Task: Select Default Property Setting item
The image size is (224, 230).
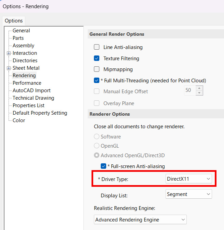Action: [40, 113]
